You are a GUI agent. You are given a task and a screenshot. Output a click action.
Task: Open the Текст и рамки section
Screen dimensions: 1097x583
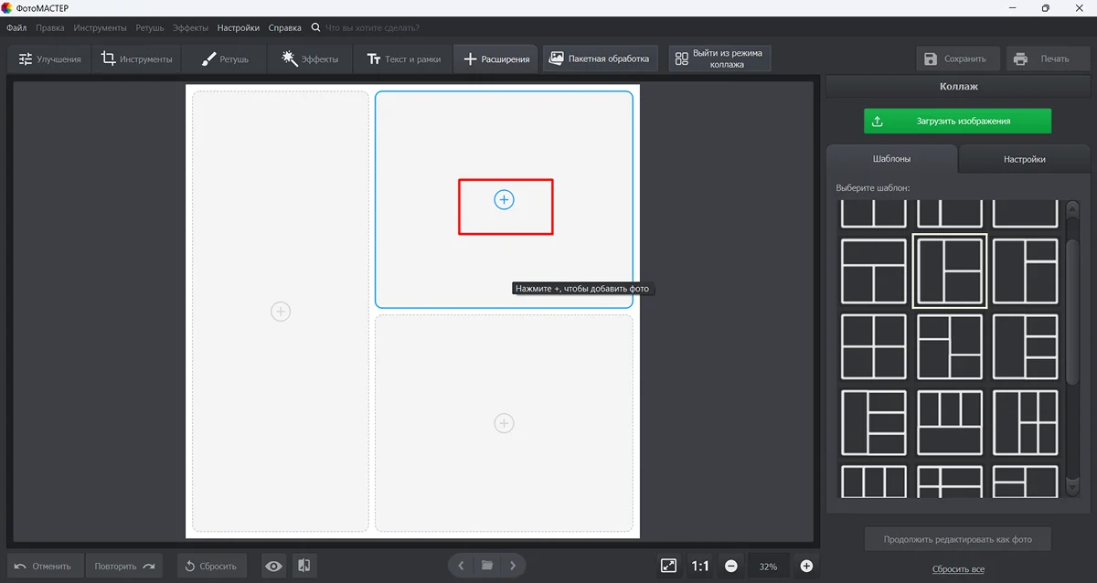coord(403,59)
